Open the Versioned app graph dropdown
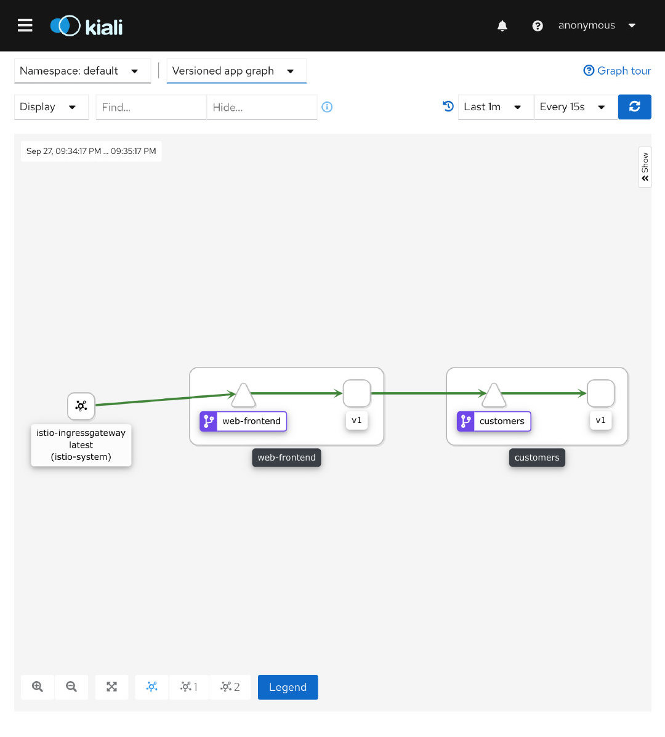The image size is (665, 737). [236, 71]
